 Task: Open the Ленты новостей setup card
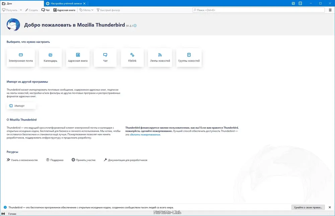pyautogui.click(x=160, y=57)
